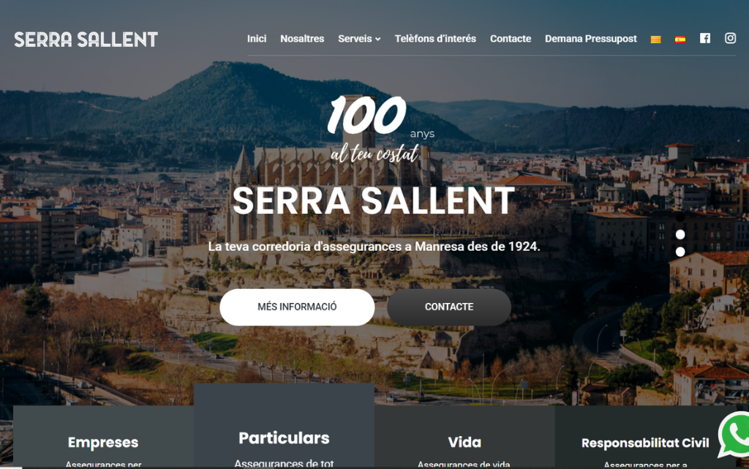Open Telèfons d'interés page
This screenshot has width=749, height=469.
[435, 39]
